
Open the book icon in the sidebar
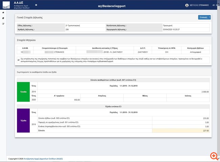pos(3,18)
